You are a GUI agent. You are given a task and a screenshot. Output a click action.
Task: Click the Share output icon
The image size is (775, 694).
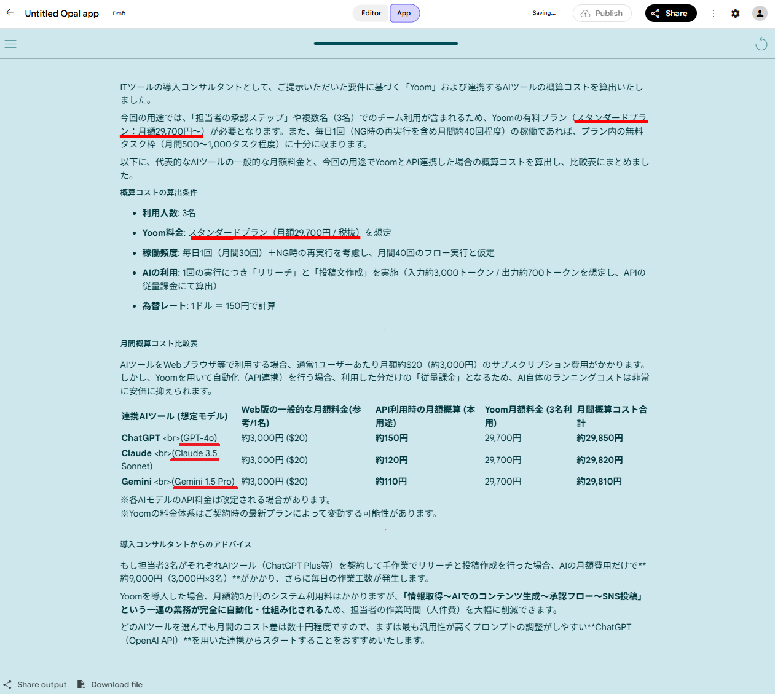[7, 684]
